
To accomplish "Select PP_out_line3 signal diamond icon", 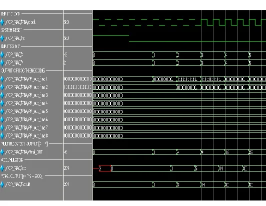I will [2, 95].
